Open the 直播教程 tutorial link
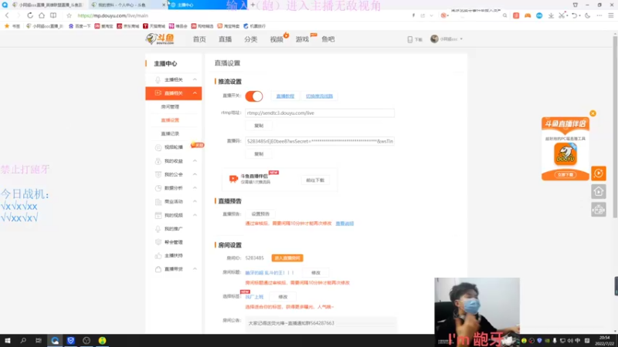The height and width of the screenshot is (347, 618). coord(285,96)
